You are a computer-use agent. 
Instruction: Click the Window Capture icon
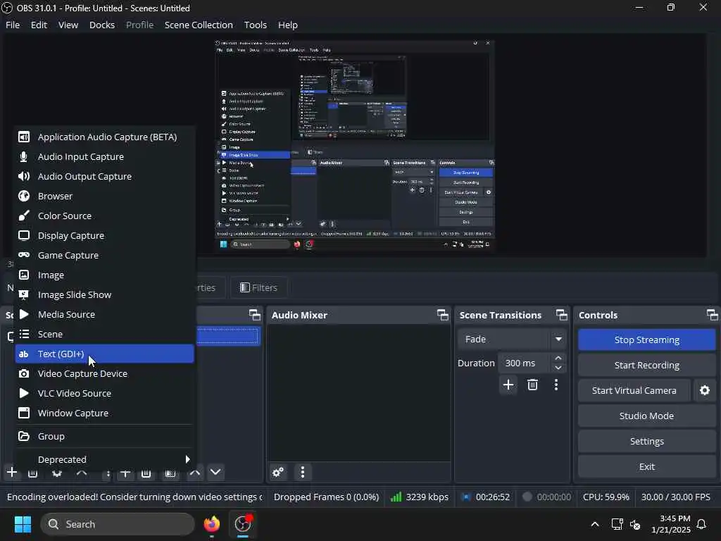click(24, 413)
